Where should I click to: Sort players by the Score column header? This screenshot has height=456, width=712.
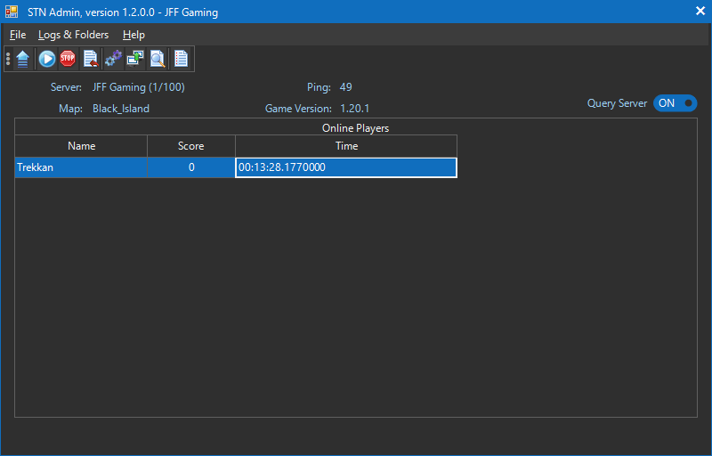[x=190, y=146]
